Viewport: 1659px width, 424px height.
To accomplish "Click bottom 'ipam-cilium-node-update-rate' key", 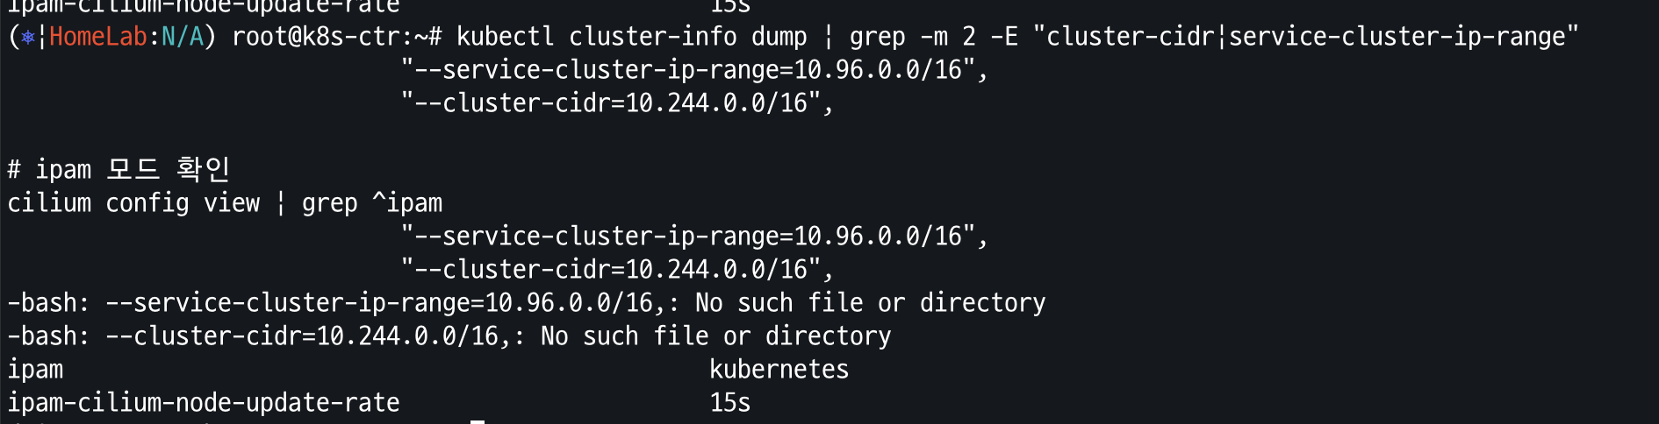I will point(204,403).
